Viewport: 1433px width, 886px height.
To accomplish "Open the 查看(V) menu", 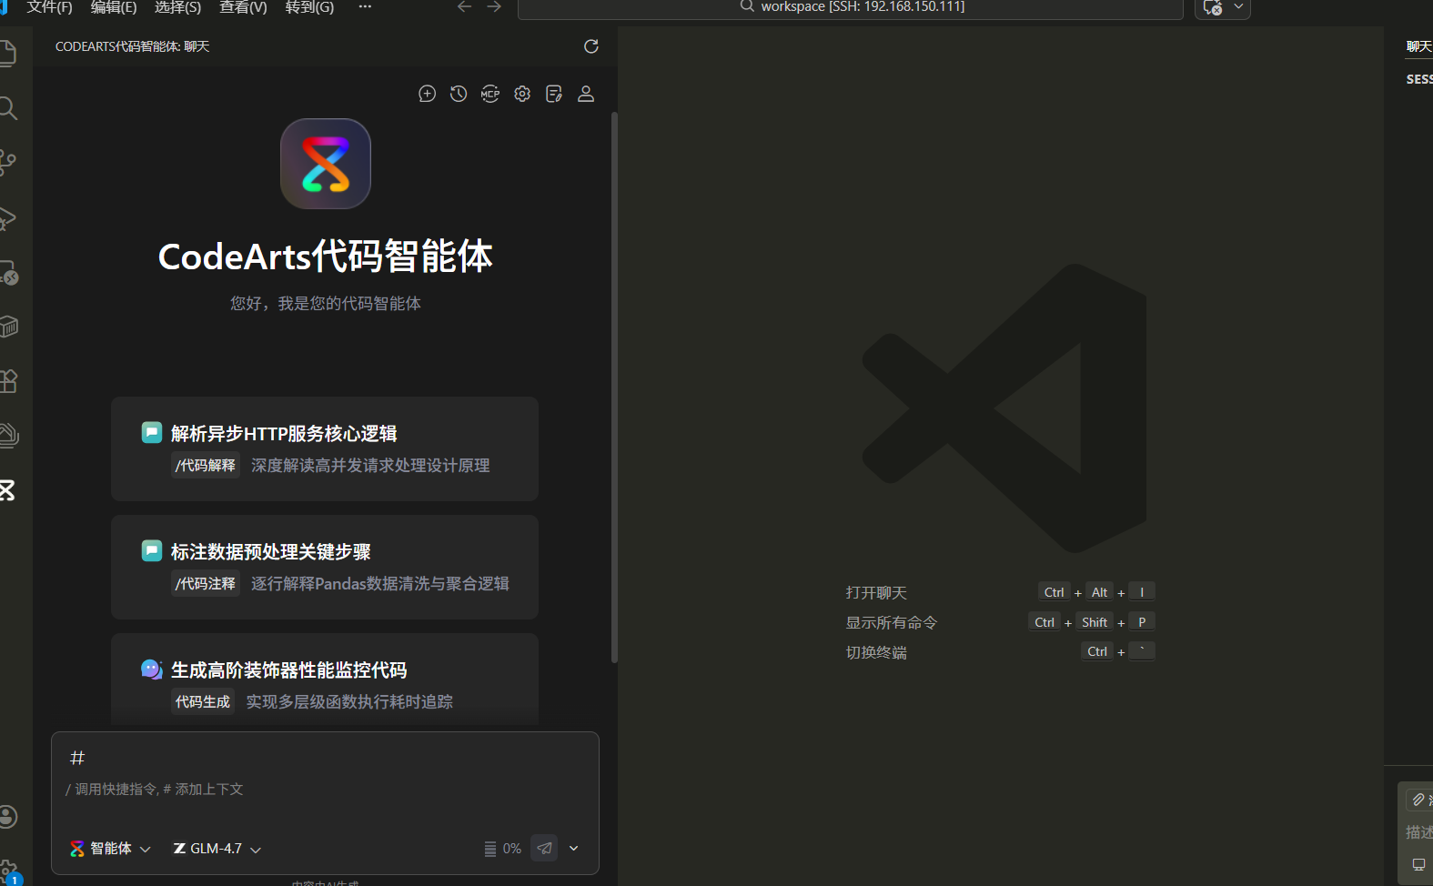I will pyautogui.click(x=243, y=7).
